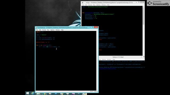
Task: Open Window menu in rot.py window
Action: 104,5
